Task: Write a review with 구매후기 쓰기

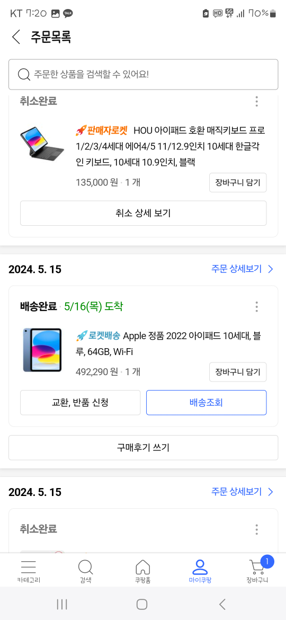Action: coord(143,448)
